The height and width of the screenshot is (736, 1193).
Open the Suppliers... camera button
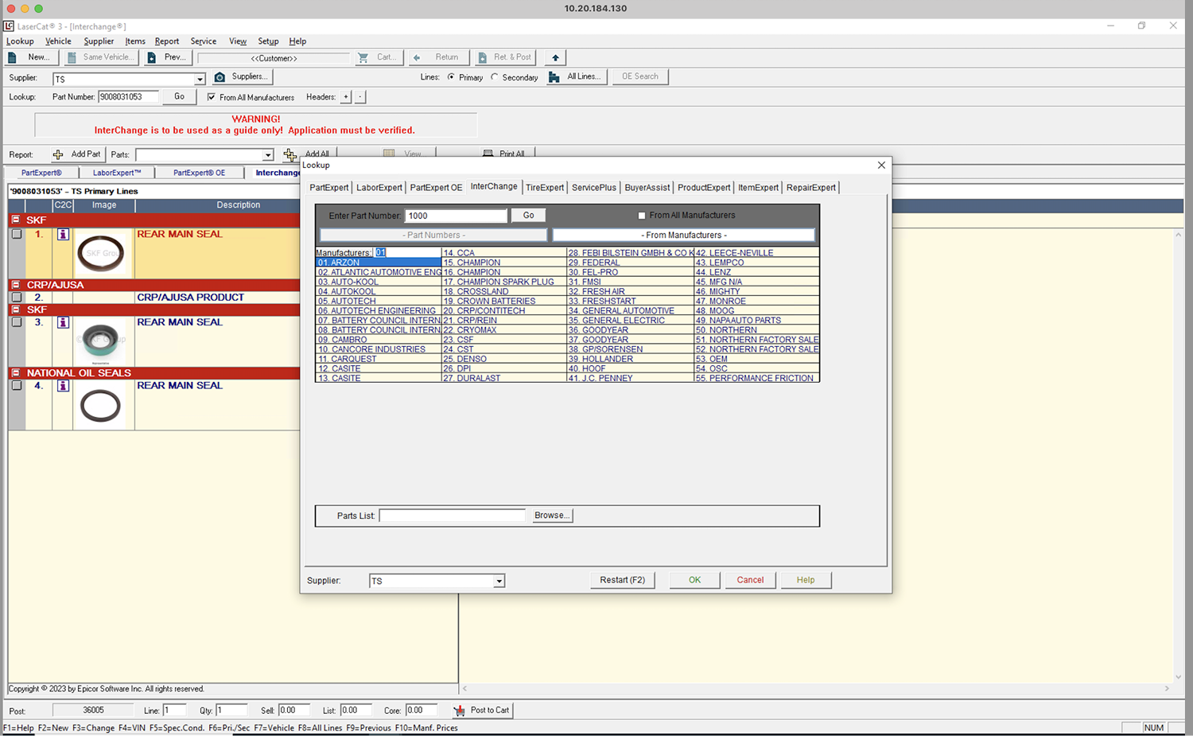(x=242, y=77)
